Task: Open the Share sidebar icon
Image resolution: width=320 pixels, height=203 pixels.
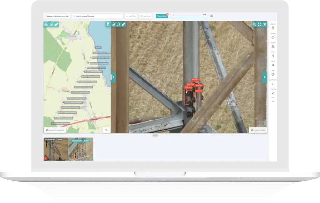Action: pyautogui.click(x=273, y=56)
